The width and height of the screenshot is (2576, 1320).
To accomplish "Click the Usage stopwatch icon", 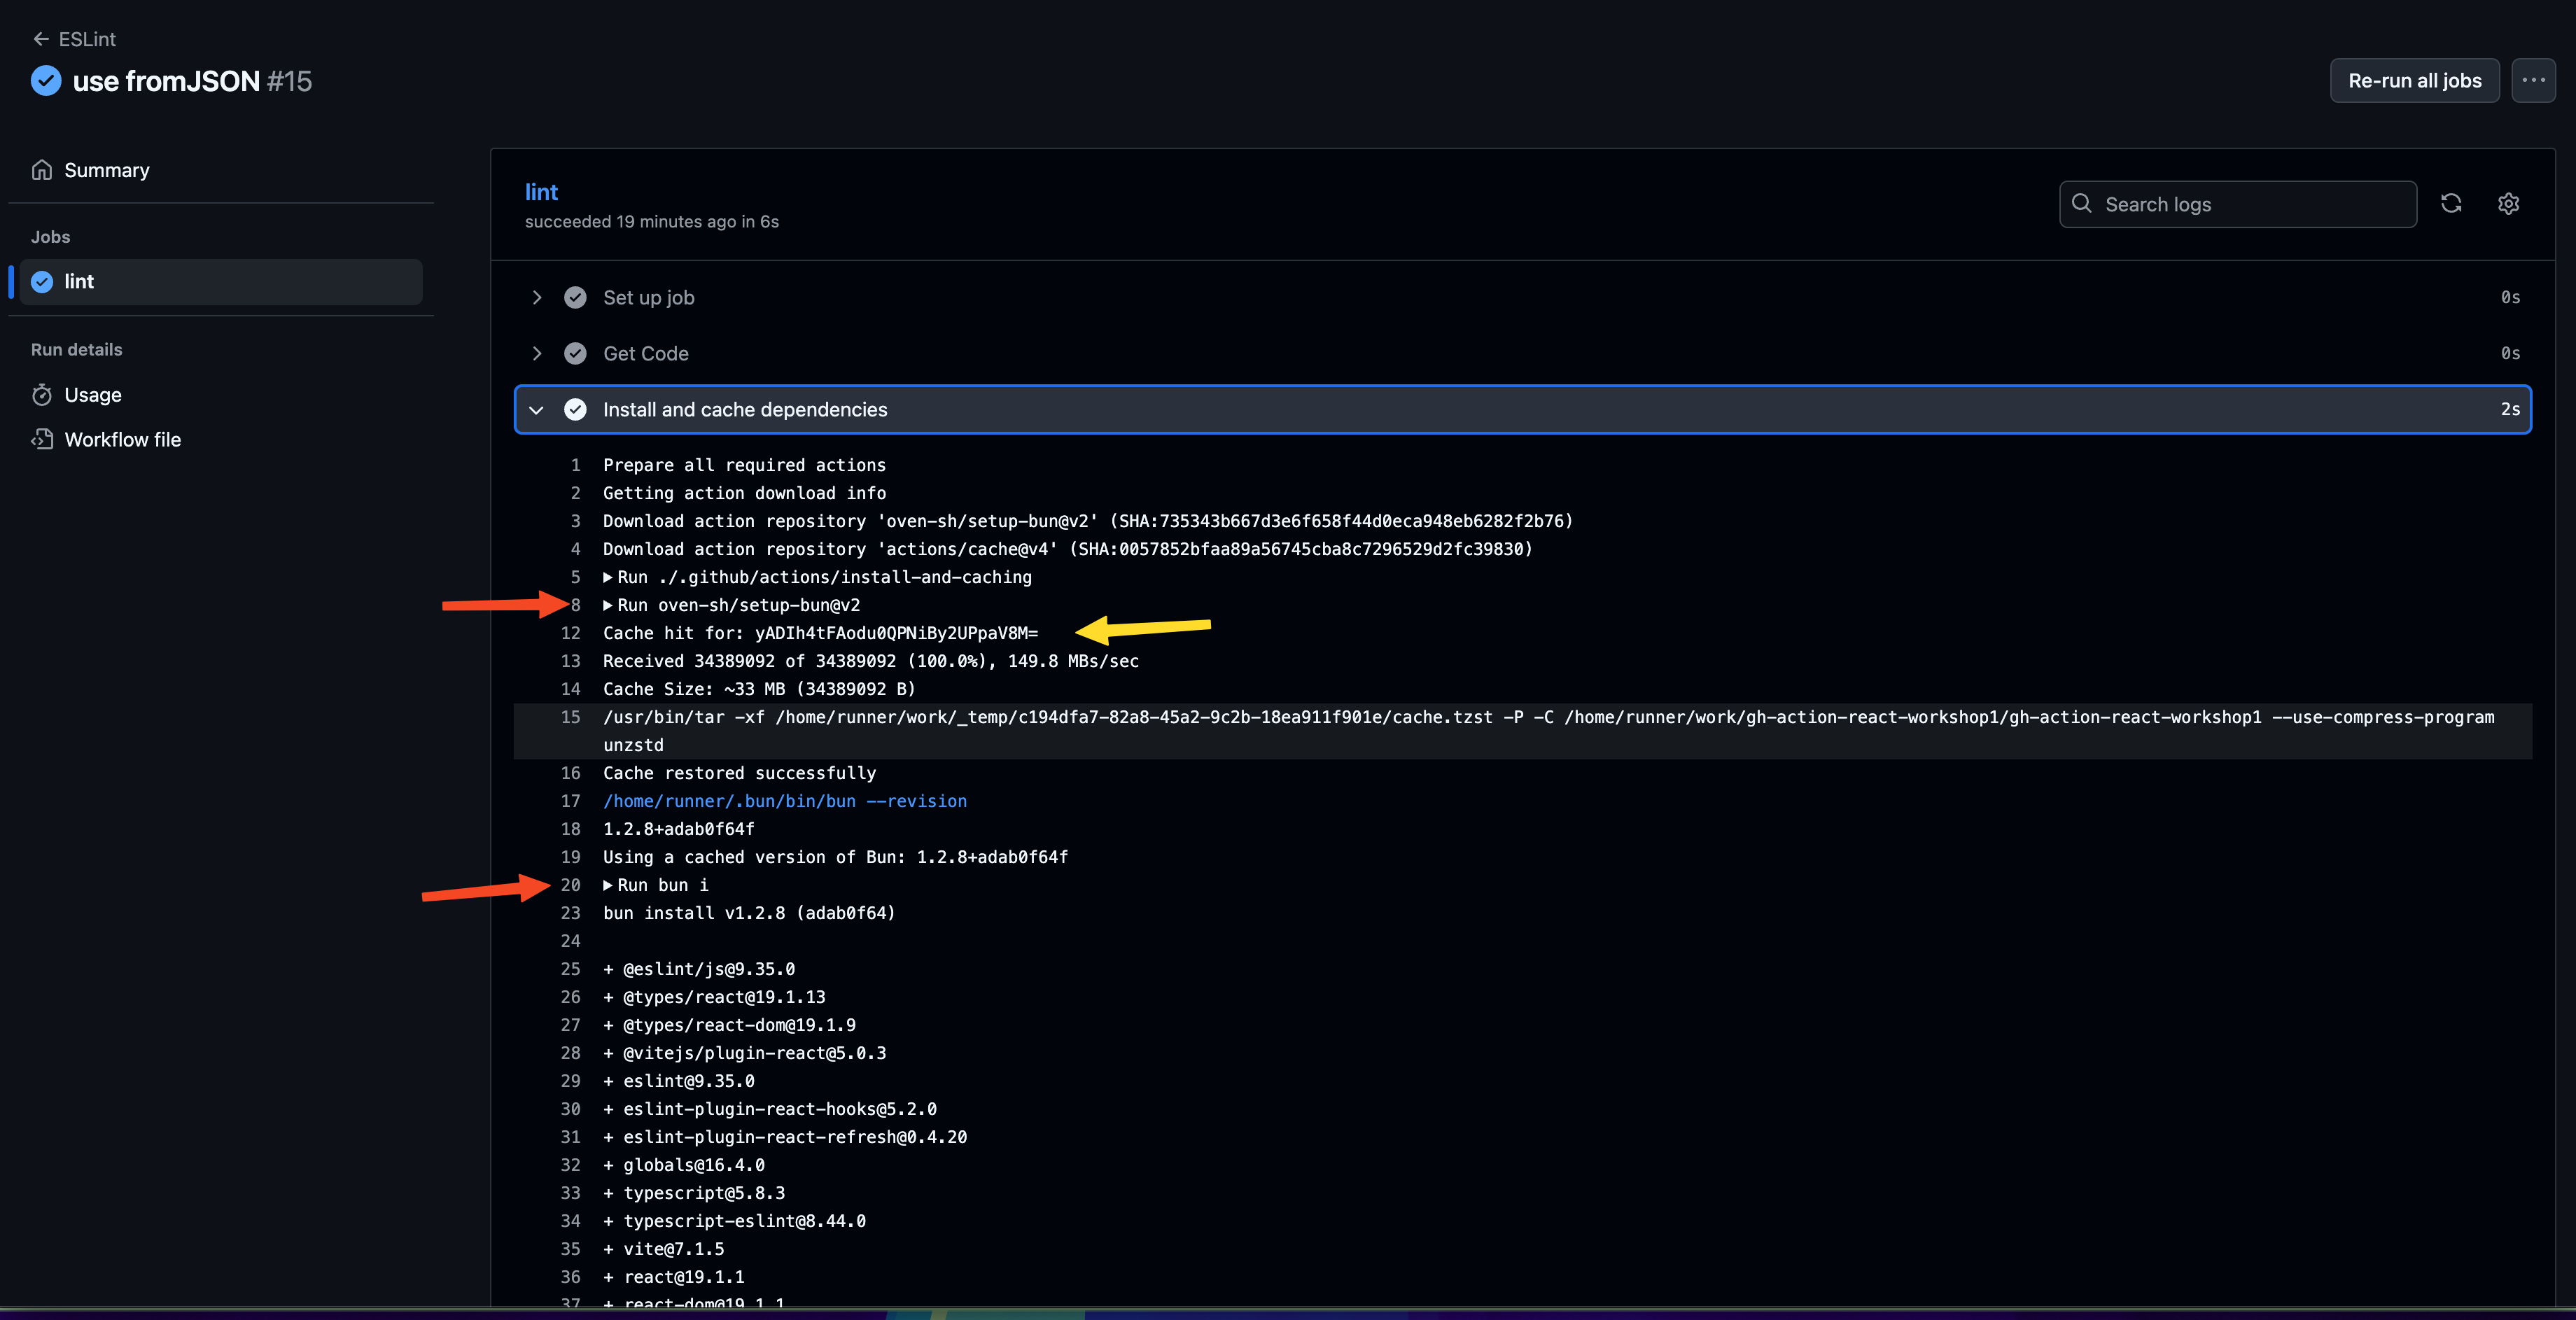I will pos(42,395).
